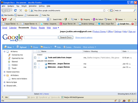
Task: Click Delete with trash icon in toolbar
Action: coord(67,47)
